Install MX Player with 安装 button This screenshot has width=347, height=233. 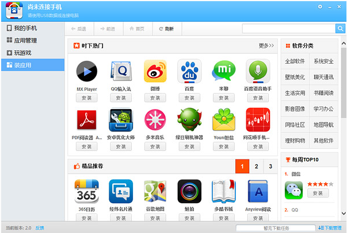click(86, 98)
